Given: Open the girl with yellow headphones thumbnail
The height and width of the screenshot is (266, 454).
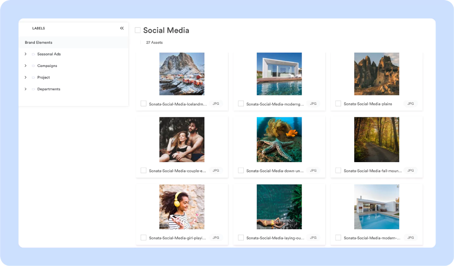Looking at the screenshot, I should click(182, 207).
